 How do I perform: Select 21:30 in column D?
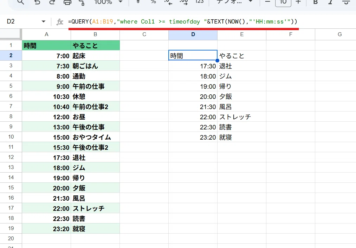[x=193, y=106]
